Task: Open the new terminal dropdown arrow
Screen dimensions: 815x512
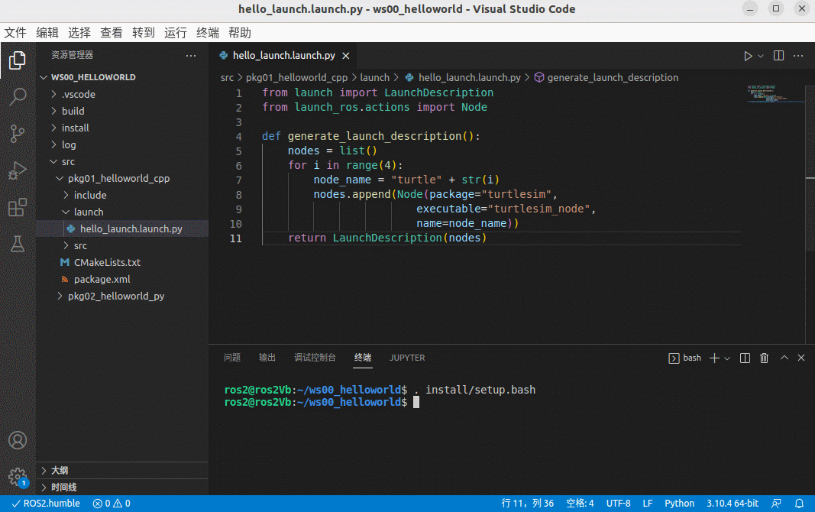Action: point(727,358)
